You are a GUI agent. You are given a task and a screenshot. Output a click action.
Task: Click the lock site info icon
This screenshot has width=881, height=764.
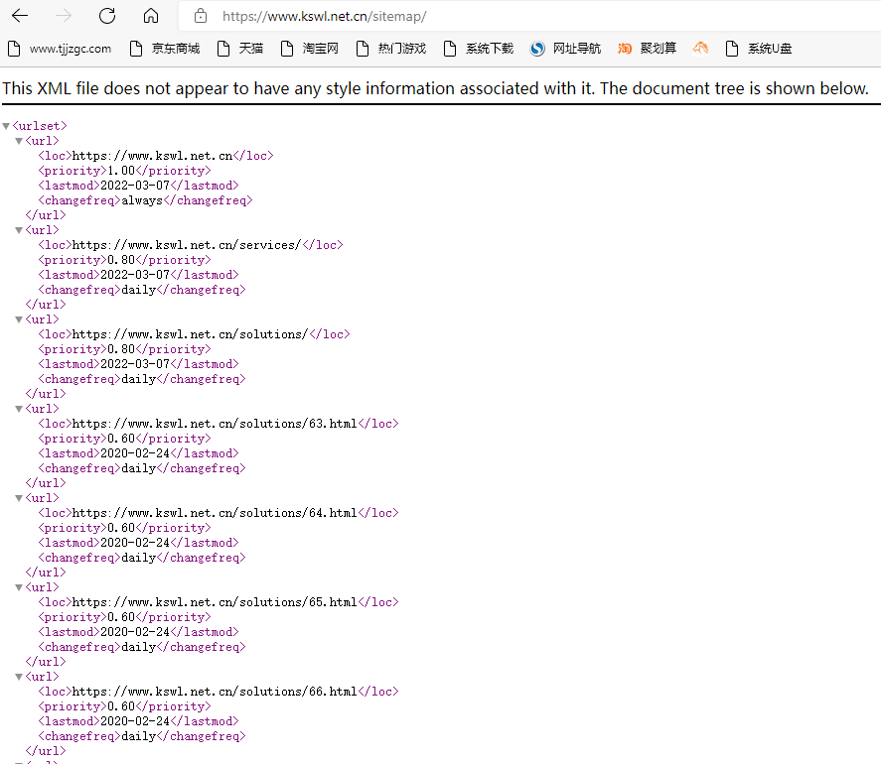click(201, 16)
